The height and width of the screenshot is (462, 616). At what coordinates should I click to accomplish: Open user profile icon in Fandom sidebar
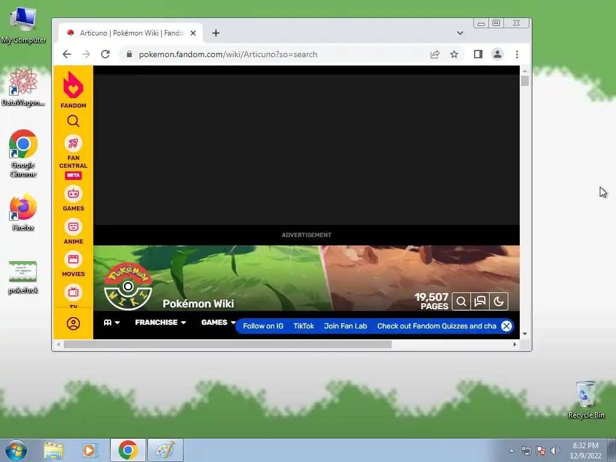coord(73,324)
